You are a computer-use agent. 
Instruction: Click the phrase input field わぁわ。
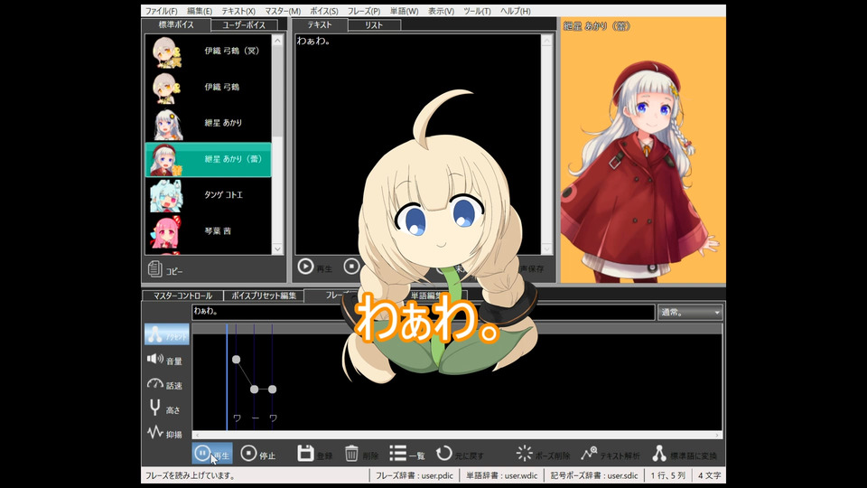click(x=423, y=312)
